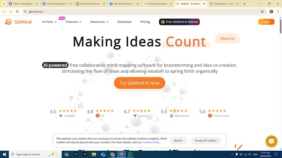Click the G2 rating logo
The height and width of the screenshot is (158, 282).
(x=98, y=116)
